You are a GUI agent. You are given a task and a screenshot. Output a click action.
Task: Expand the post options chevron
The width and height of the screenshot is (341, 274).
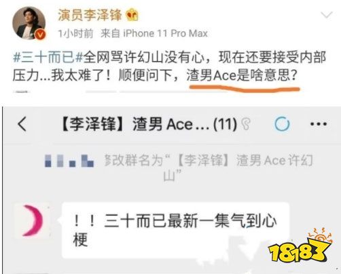coord(326,15)
